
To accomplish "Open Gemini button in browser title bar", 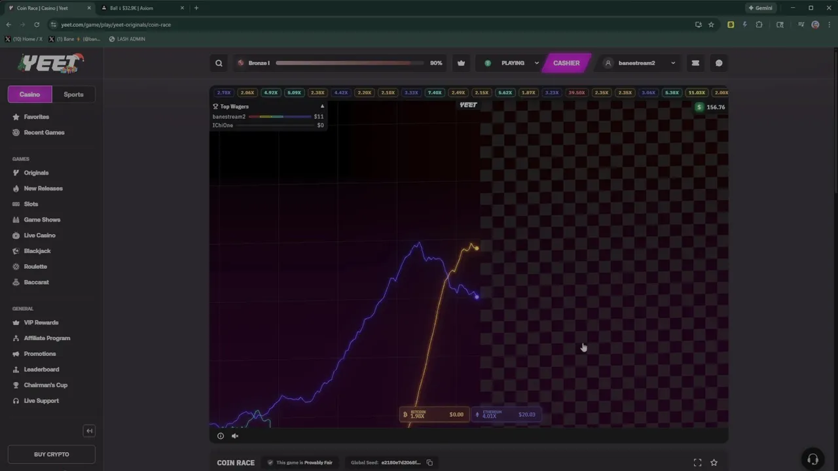I will [759, 8].
